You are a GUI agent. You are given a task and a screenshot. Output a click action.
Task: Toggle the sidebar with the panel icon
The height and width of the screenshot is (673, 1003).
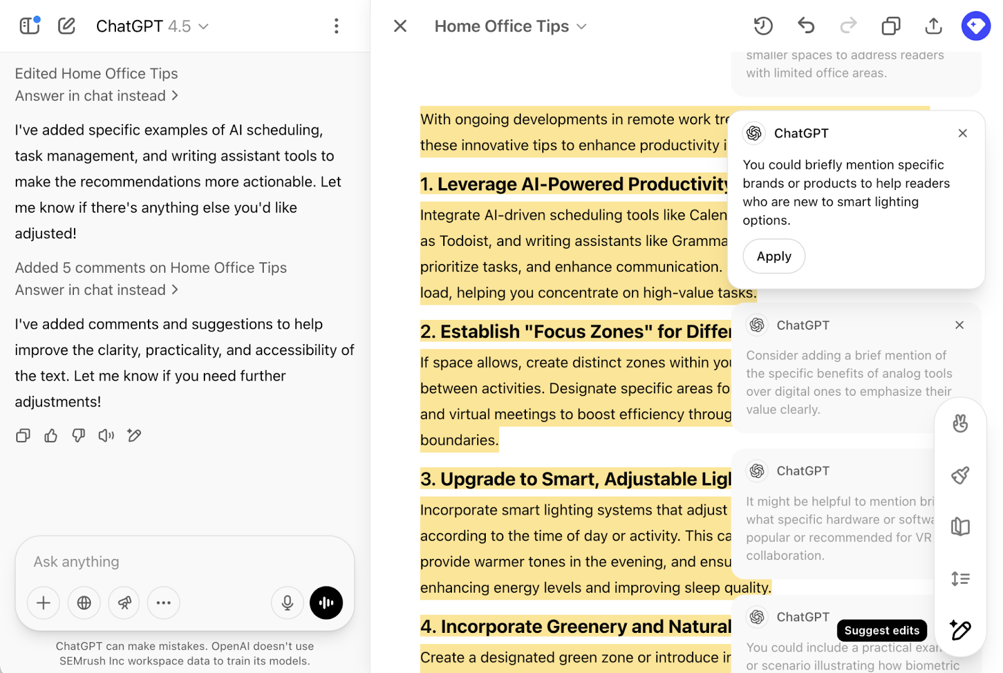click(29, 26)
